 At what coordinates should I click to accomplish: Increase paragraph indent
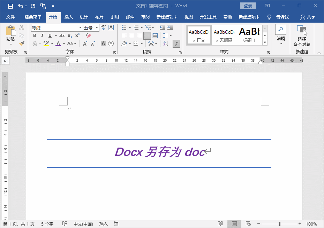pos(170,27)
